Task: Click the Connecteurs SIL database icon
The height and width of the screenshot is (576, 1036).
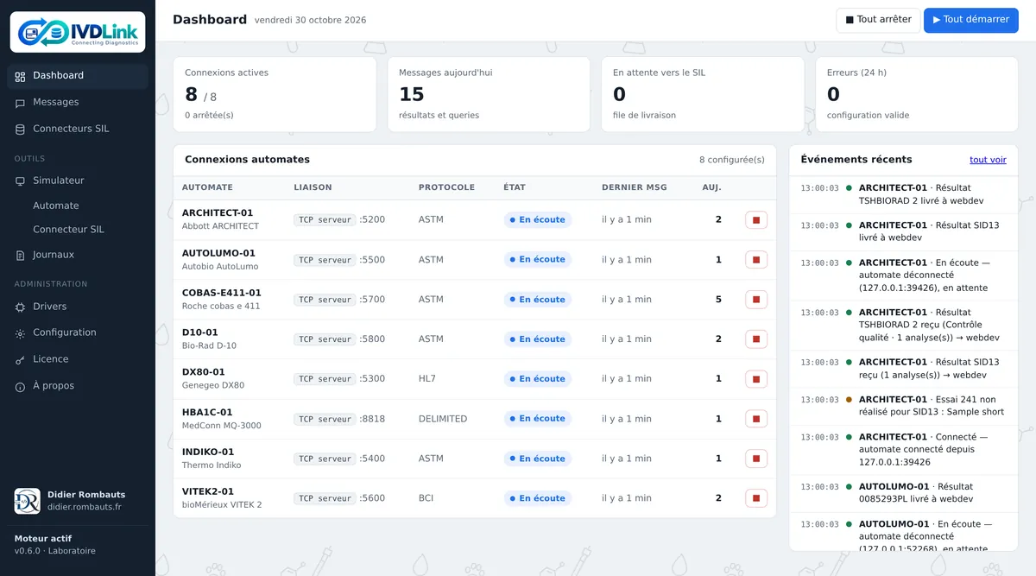Action: 20,130
